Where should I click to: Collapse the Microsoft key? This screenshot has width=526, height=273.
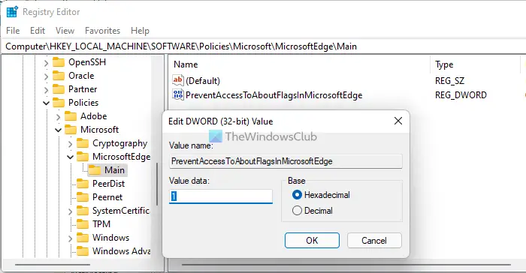58,130
